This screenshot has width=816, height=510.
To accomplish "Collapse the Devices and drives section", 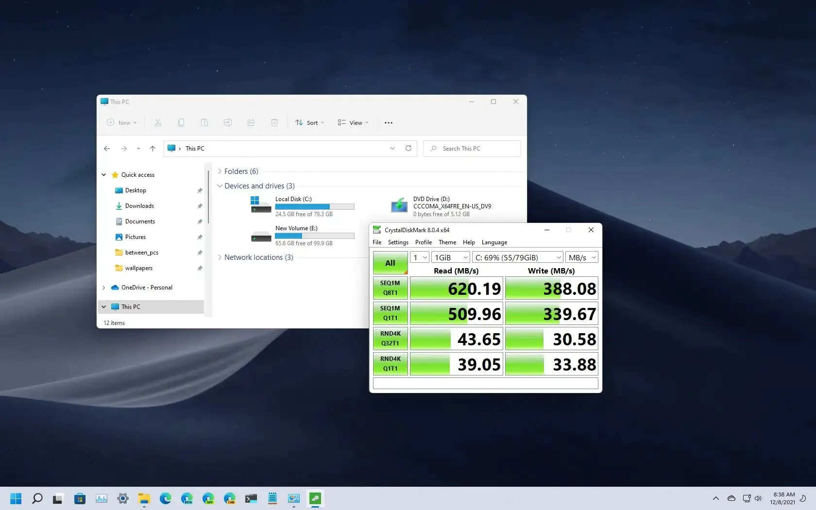I will coord(220,186).
